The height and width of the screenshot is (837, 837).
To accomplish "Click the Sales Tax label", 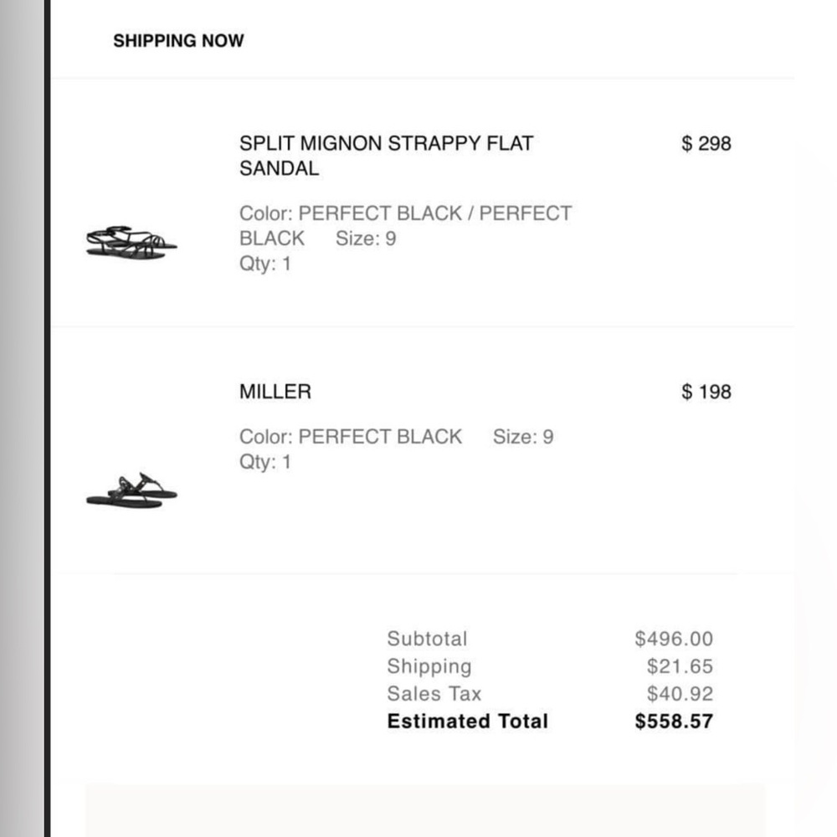I will [x=434, y=694].
